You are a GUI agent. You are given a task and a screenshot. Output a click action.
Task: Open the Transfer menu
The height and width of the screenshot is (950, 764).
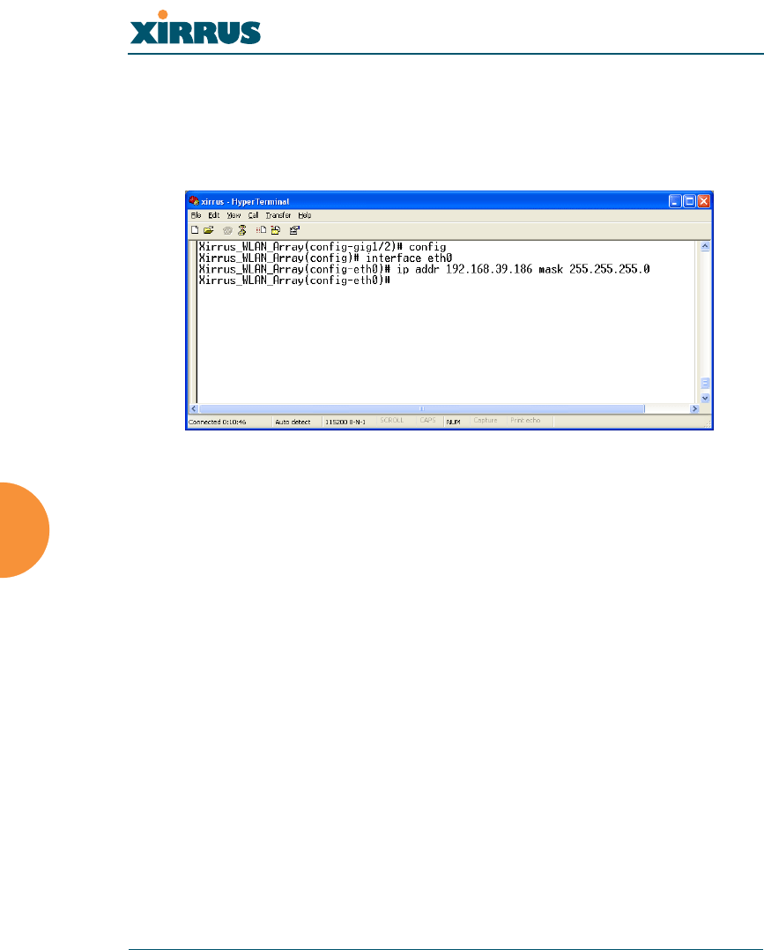(x=278, y=215)
